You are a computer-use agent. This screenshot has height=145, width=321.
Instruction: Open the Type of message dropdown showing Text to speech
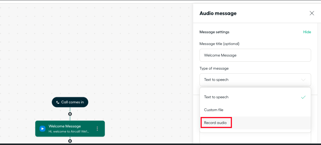[x=255, y=79]
